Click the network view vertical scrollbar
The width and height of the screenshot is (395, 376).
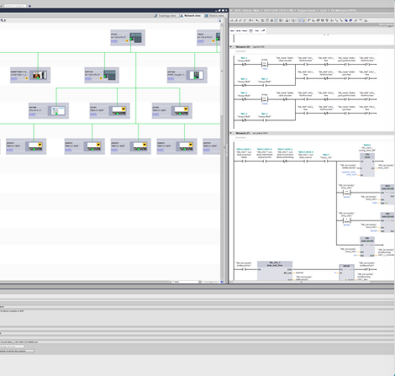click(x=222, y=151)
